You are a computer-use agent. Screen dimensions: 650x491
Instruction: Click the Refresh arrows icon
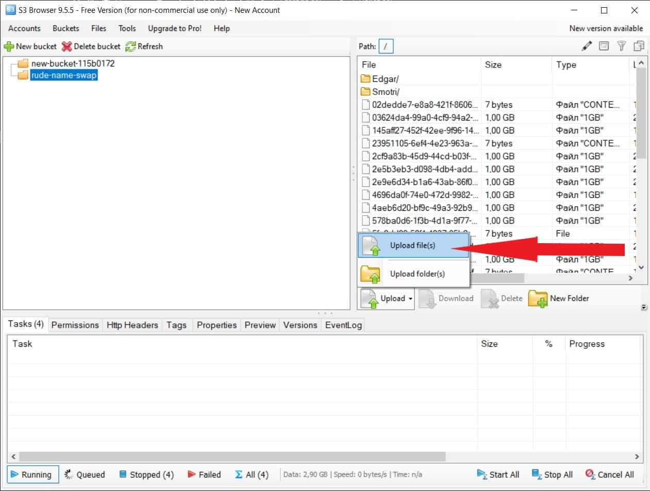point(130,46)
